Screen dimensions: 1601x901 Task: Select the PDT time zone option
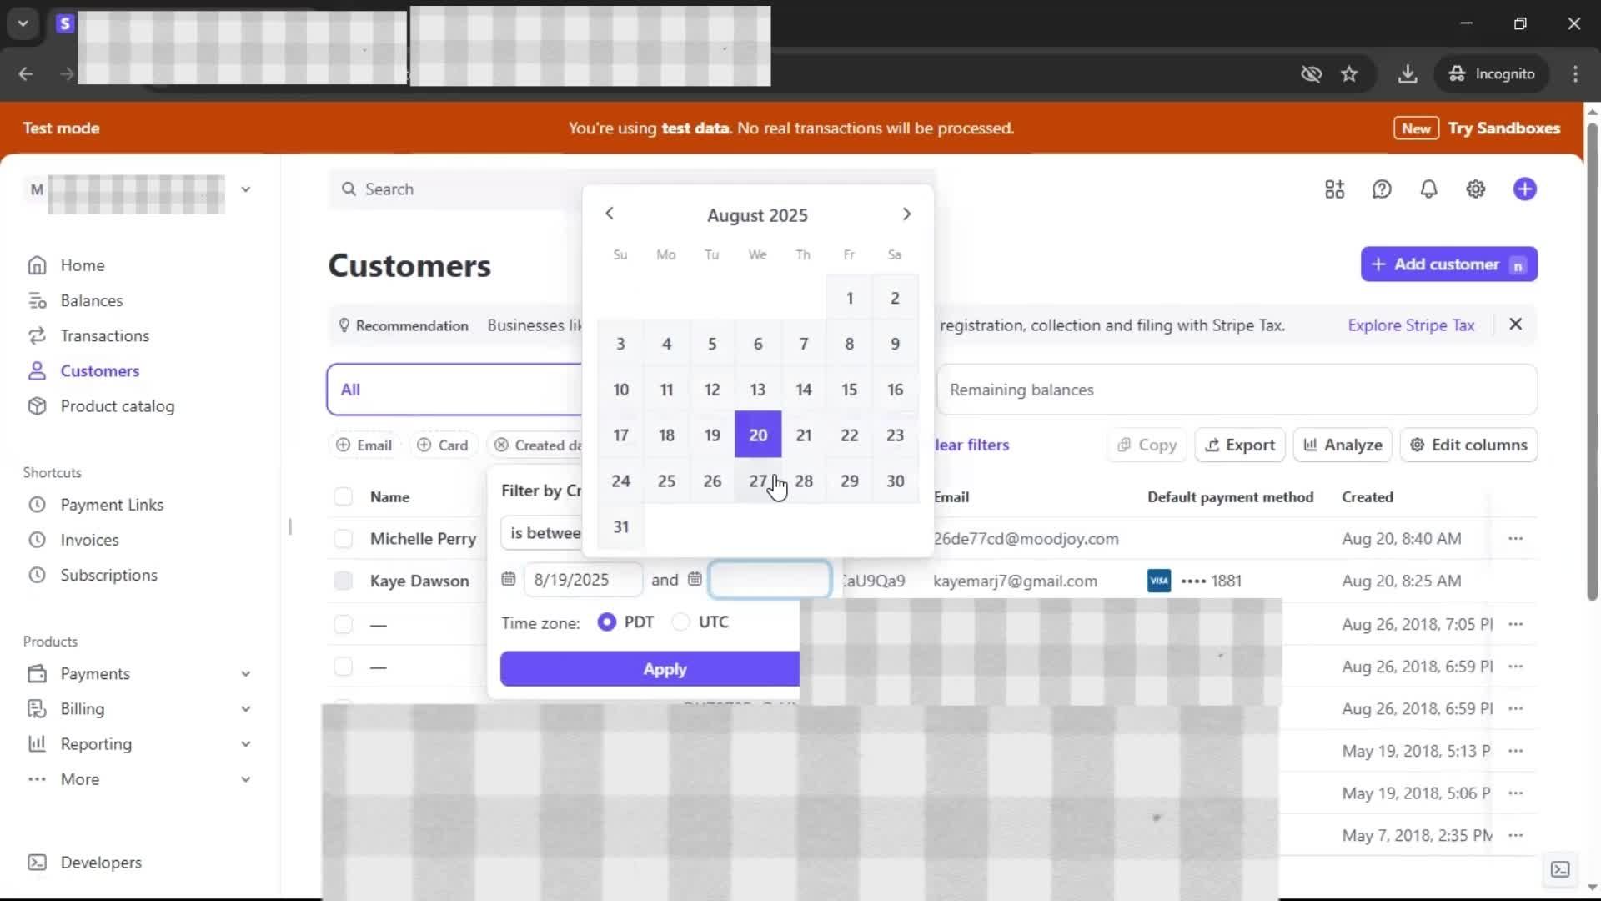click(607, 622)
